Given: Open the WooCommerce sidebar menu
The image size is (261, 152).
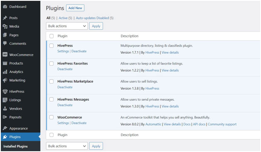Looking at the screenshot, I should [x=21, y=55].
